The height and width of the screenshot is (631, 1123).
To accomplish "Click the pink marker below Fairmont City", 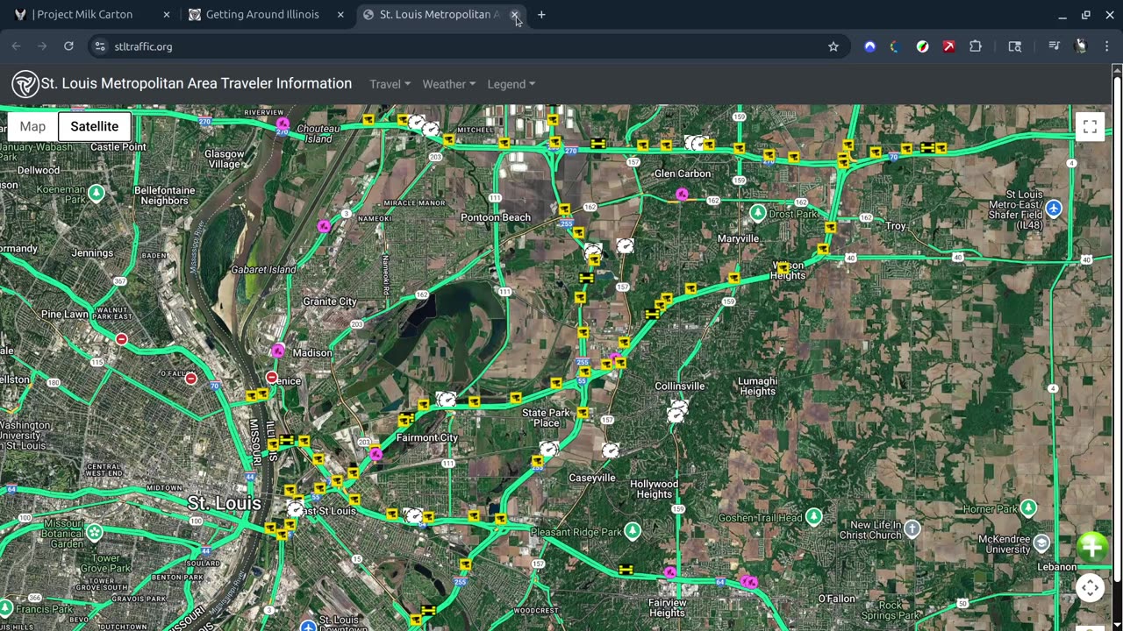I will [x=376, y=454].
